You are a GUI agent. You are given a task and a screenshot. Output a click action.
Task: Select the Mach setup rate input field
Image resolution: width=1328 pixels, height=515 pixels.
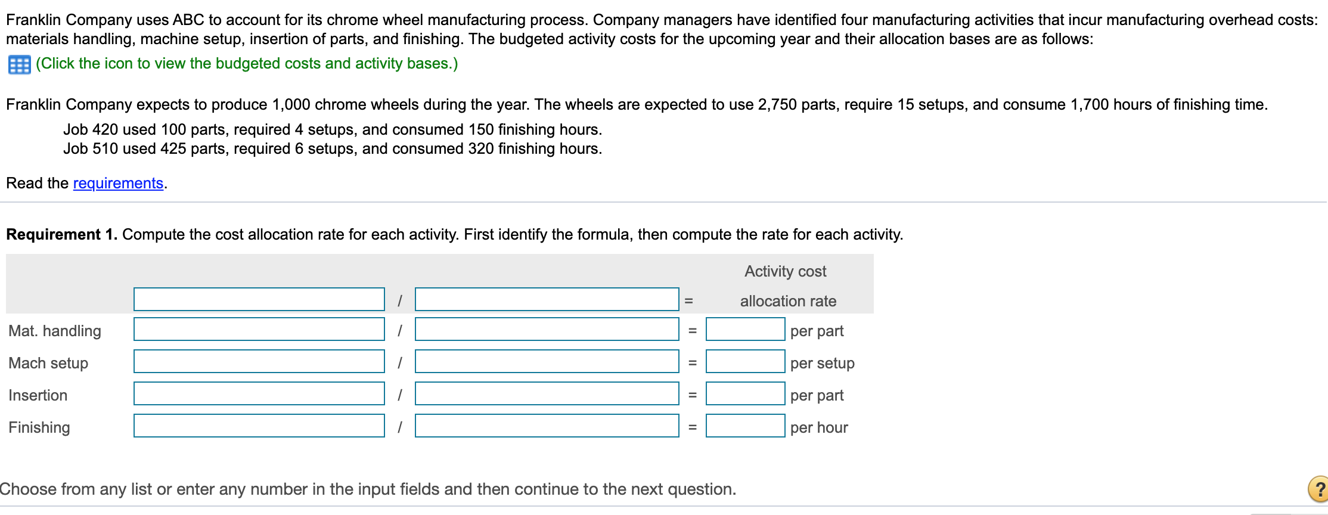(x=744, y=362)
